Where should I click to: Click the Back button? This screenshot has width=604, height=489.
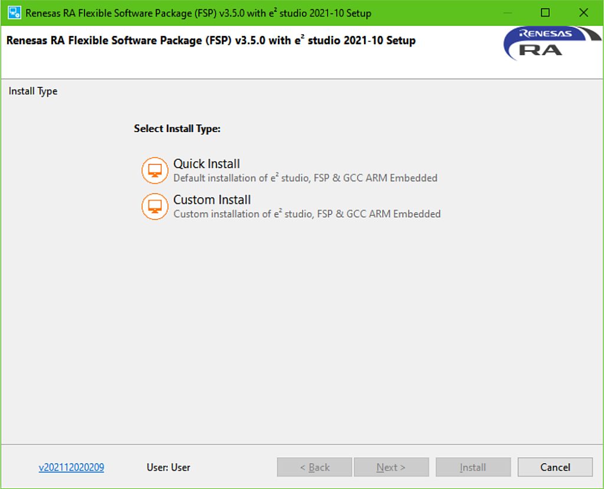(314, 467)
